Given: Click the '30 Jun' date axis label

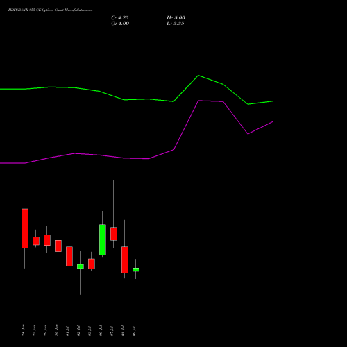Looking at the screenshot, I should (56, 330).
